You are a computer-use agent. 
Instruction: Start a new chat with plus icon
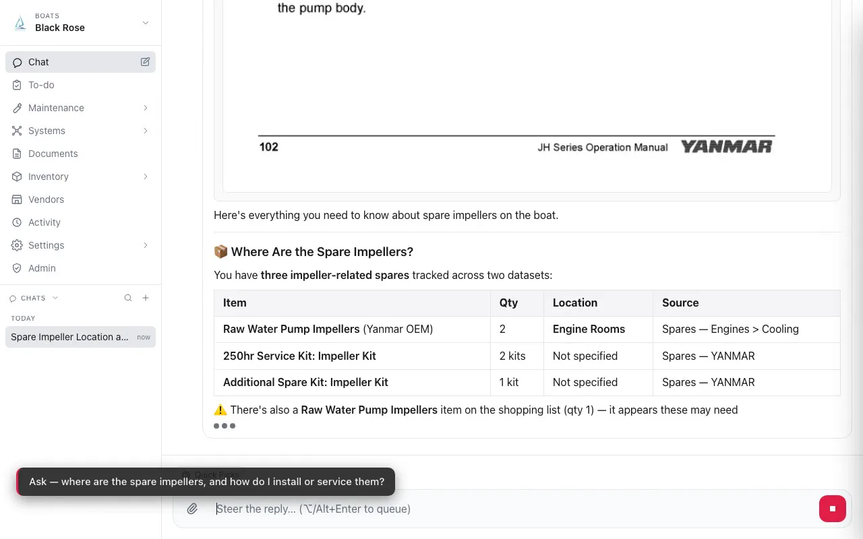point(146,298)
